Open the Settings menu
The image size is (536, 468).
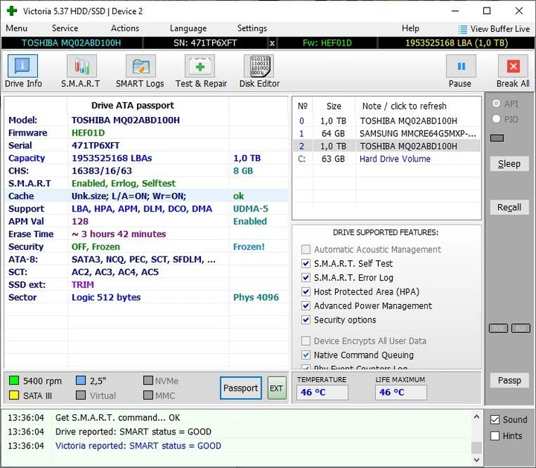[252, 28]
